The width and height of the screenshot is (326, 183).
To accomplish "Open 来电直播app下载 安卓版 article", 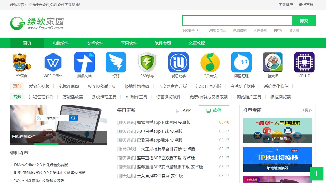I will click(160, 131).
